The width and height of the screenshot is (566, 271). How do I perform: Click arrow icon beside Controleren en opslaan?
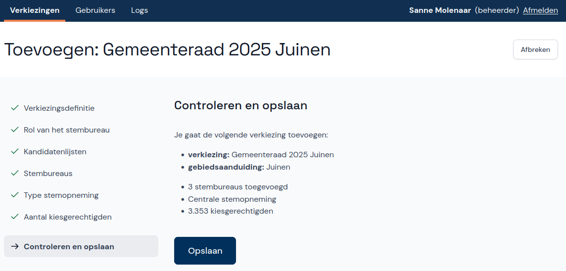click(15, 246)
